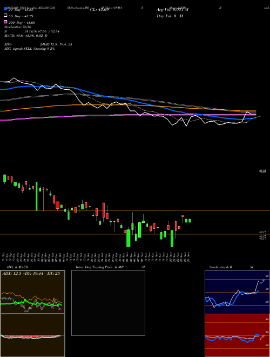
Task: Select the '200 Day = 43.66' label
Action: coord(22,23)
